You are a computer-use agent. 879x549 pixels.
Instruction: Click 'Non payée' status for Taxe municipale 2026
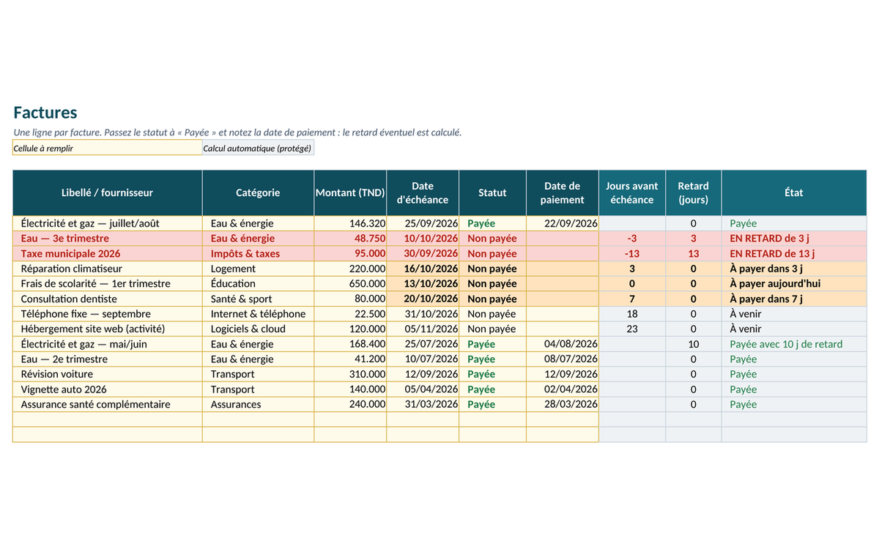coord(492,253)
